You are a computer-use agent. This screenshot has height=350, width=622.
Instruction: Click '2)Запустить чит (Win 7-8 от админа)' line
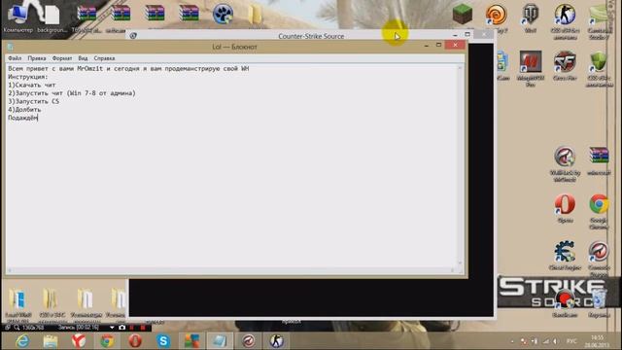71,93
